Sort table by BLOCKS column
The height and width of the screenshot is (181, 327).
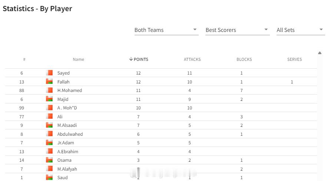[x=244, y=59]
